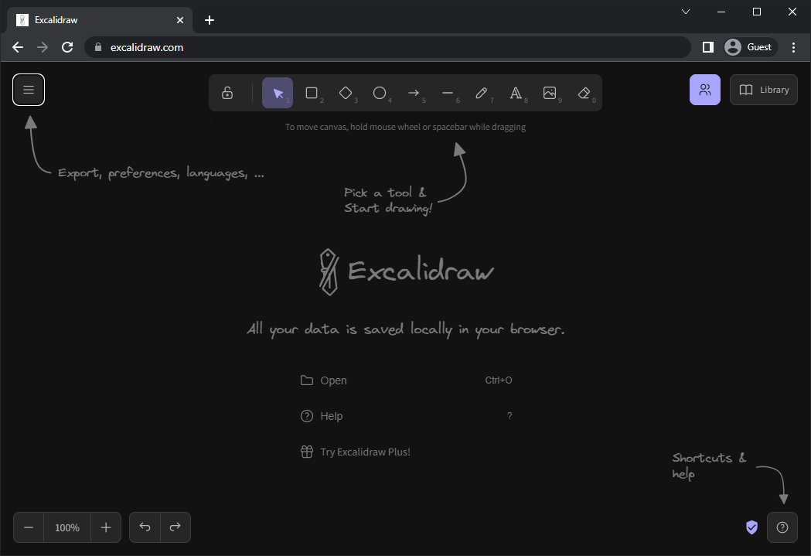The height and width of the screenshot is (556, 811).
Task: Select the Diamond tool
Action: 346,93
